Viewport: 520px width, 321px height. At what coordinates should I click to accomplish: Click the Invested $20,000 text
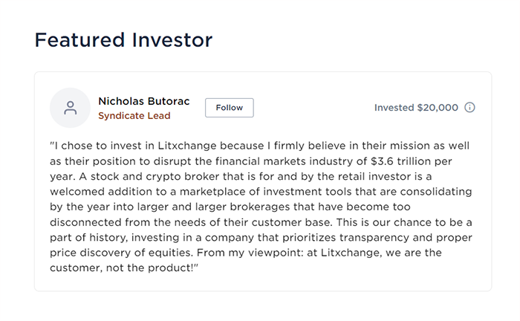tap(416, 108)
